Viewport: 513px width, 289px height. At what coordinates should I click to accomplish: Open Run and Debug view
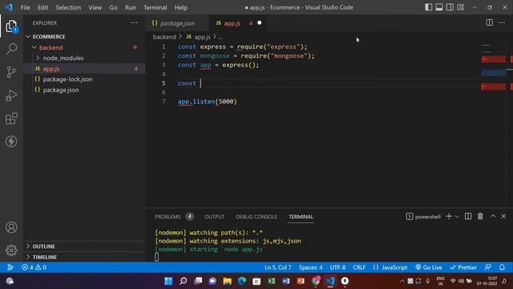pyautogui.click(x=11, y=96)
